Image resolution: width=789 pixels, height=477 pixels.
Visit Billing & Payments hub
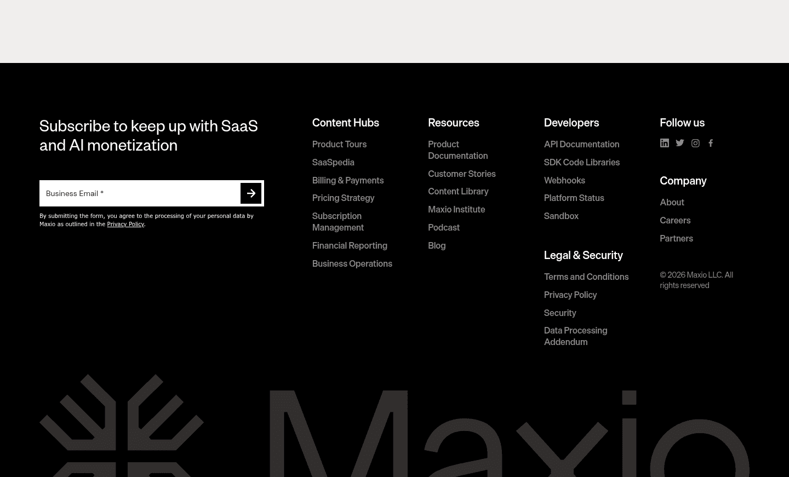coord(348,180)
